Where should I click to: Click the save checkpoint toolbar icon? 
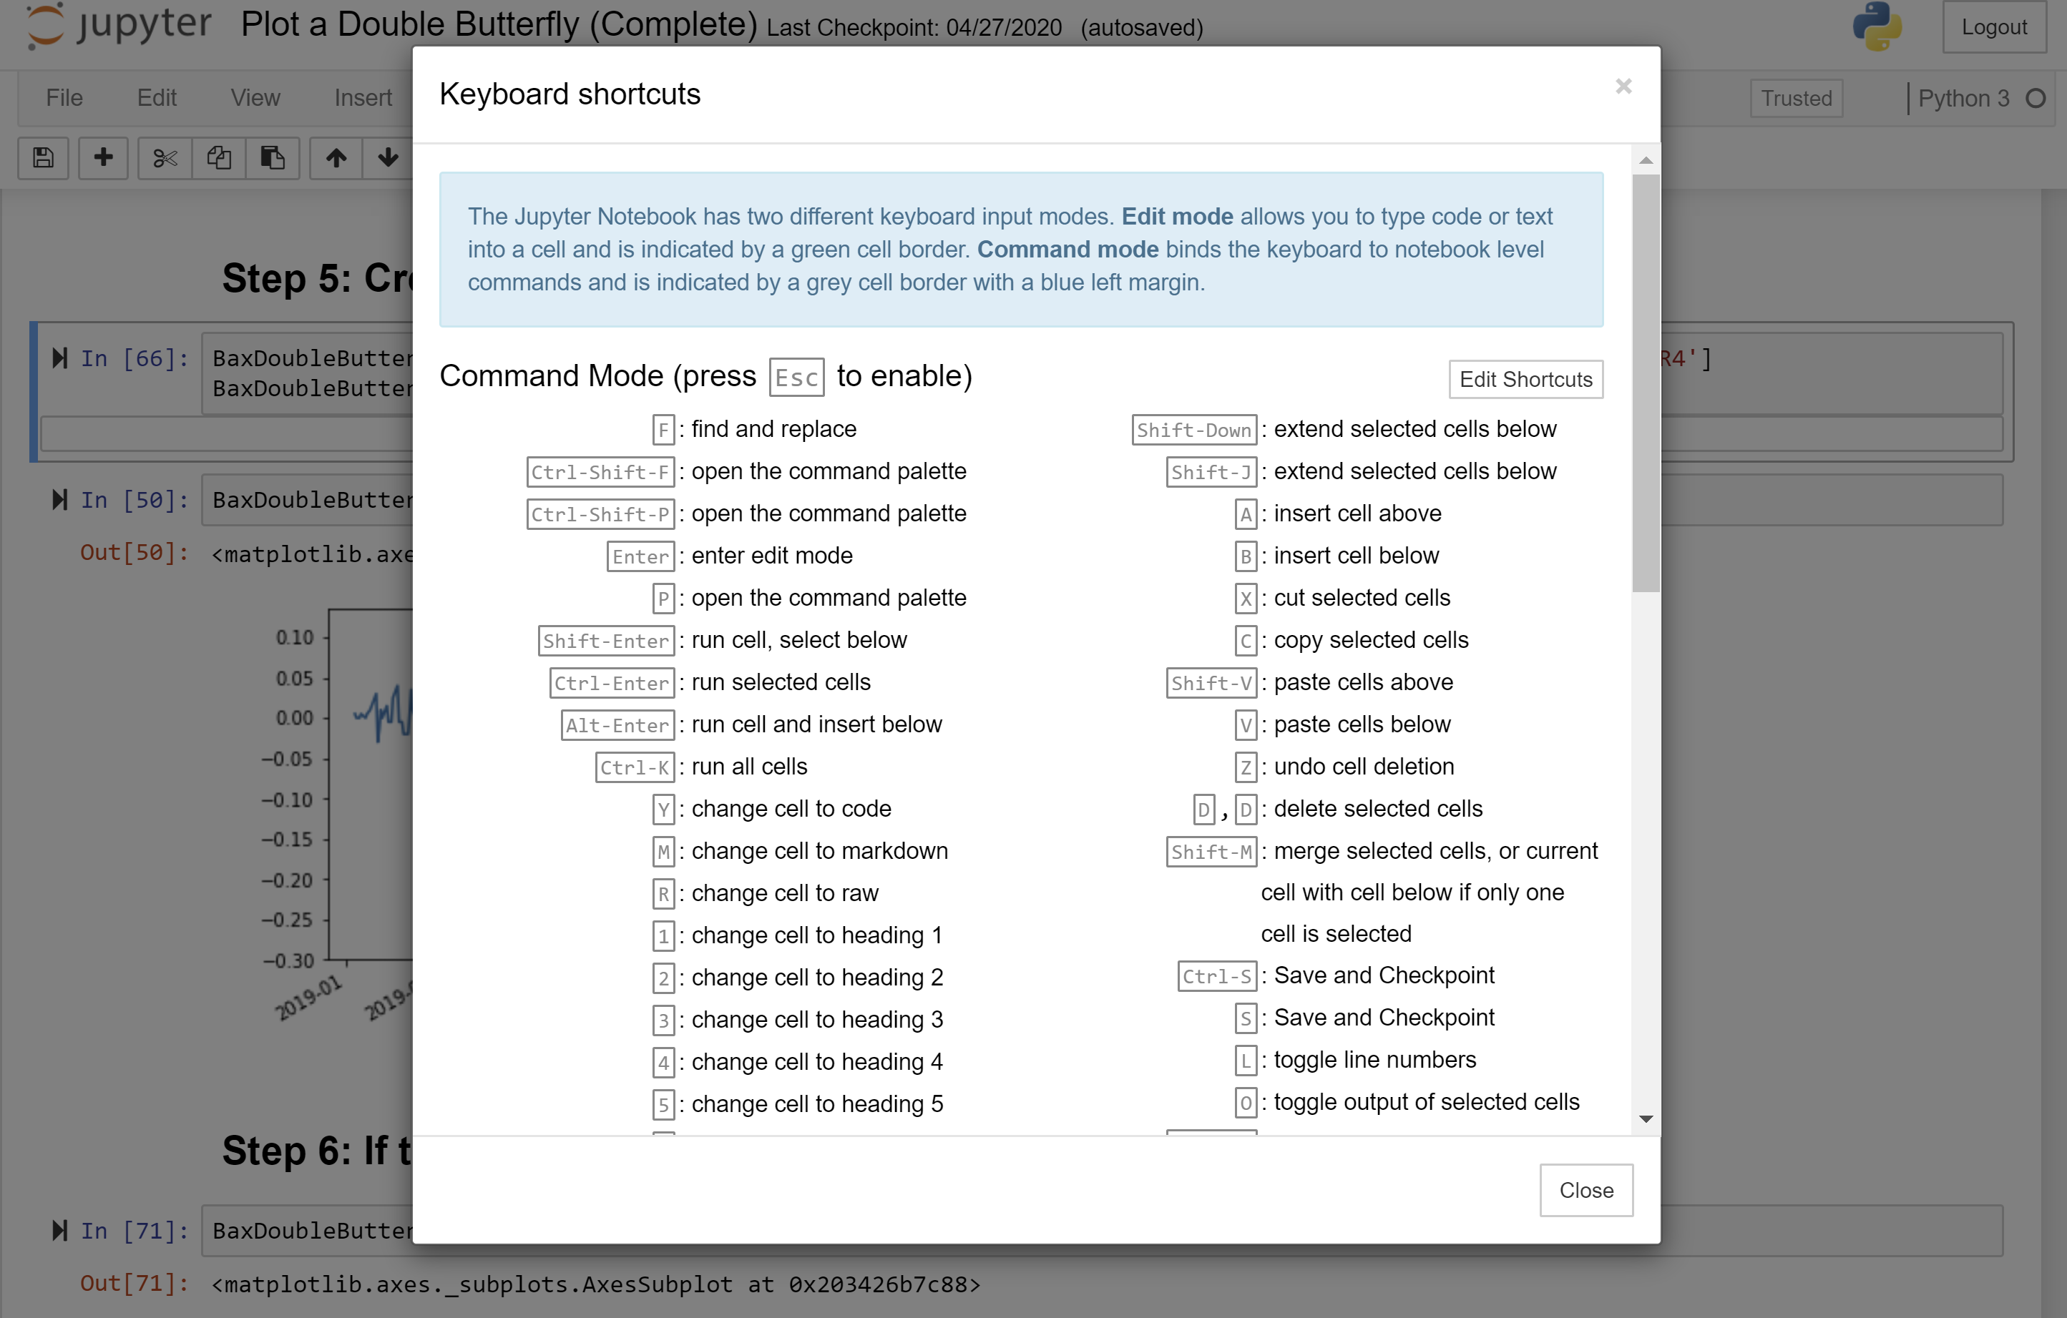(44, 158)
